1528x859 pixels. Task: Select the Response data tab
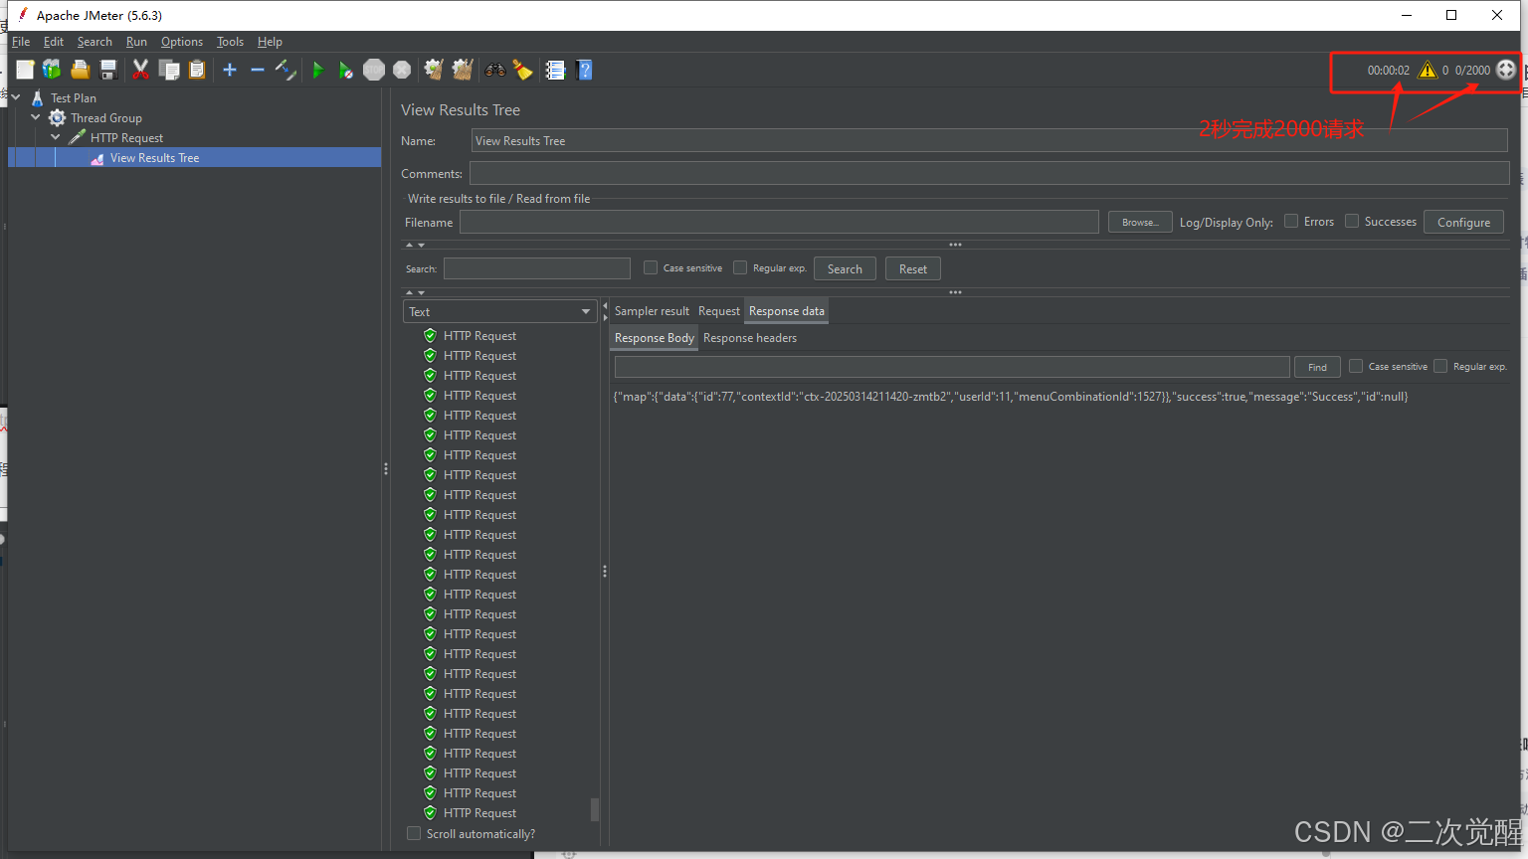click(x=786, y=311)
